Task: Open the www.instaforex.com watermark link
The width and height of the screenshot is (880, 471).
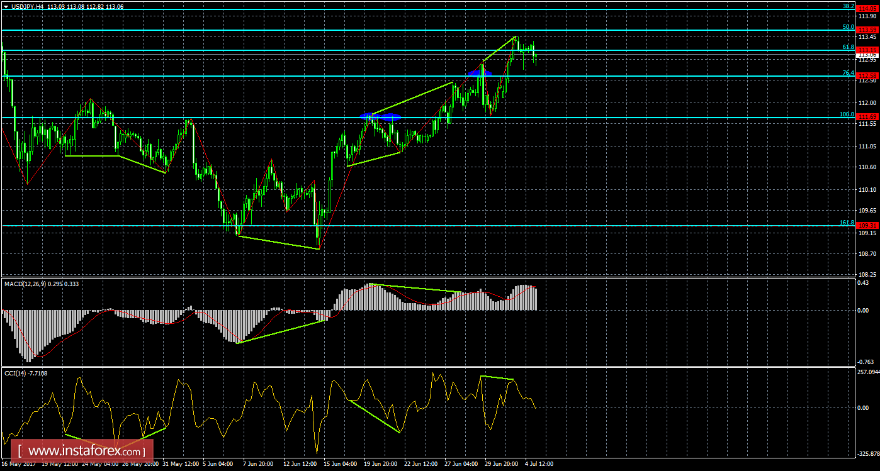Action: [x=83, y=451]
